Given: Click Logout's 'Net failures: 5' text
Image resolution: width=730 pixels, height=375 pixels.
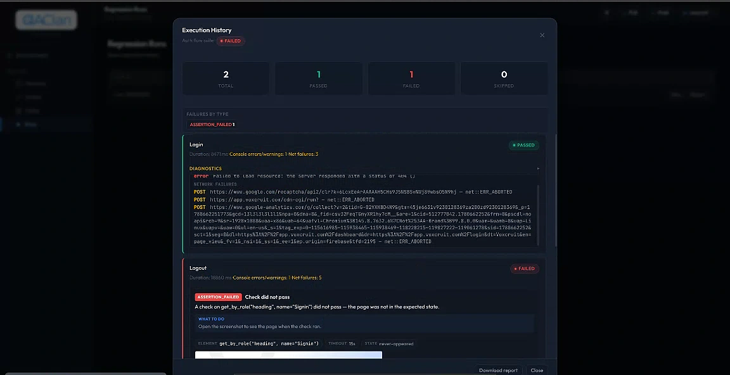Looking at the screenshot, I should [x=307, y=277].
